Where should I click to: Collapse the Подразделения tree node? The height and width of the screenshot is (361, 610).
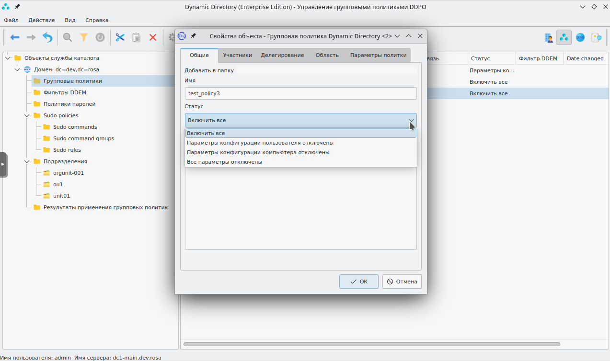click(x=27, y=161)
